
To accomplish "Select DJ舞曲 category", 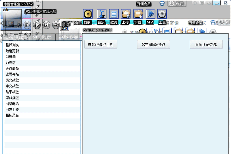I will pos(42,57).
